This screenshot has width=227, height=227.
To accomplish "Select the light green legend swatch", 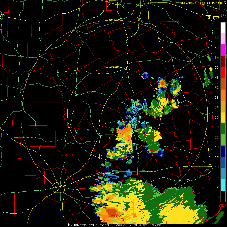I will click(223, 140).
